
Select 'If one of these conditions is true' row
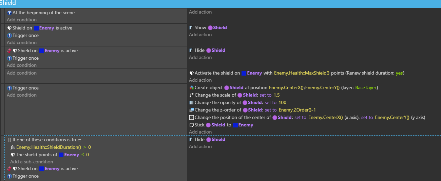pos(44,140)
